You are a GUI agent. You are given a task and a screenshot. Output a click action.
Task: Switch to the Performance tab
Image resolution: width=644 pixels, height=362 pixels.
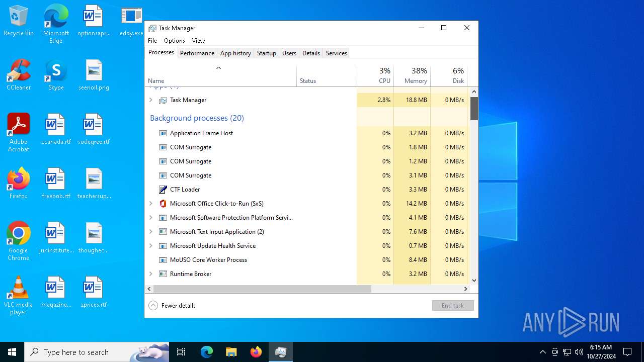click(197, 53)
